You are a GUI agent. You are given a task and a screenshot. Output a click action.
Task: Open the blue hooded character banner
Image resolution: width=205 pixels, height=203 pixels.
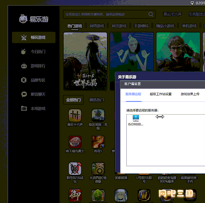pos(132,52)
